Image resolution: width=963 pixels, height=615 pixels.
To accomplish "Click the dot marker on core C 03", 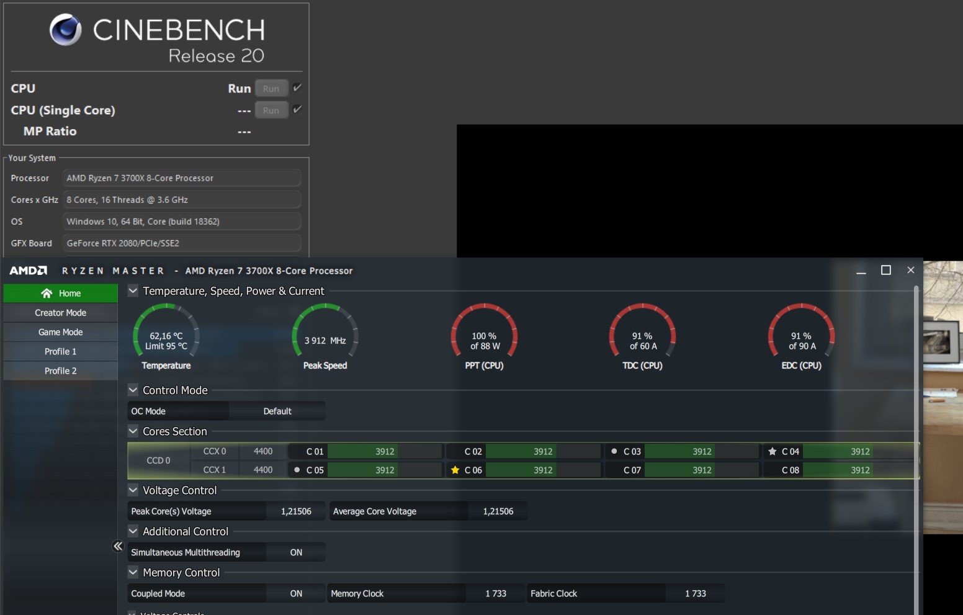I will [614, 451].
